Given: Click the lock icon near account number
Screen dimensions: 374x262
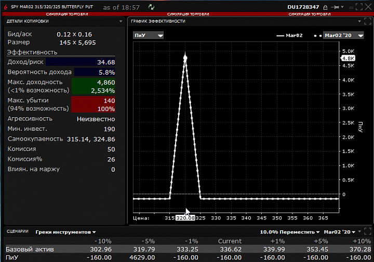Looking at the screenshot, I should click(x=325, y=7).
